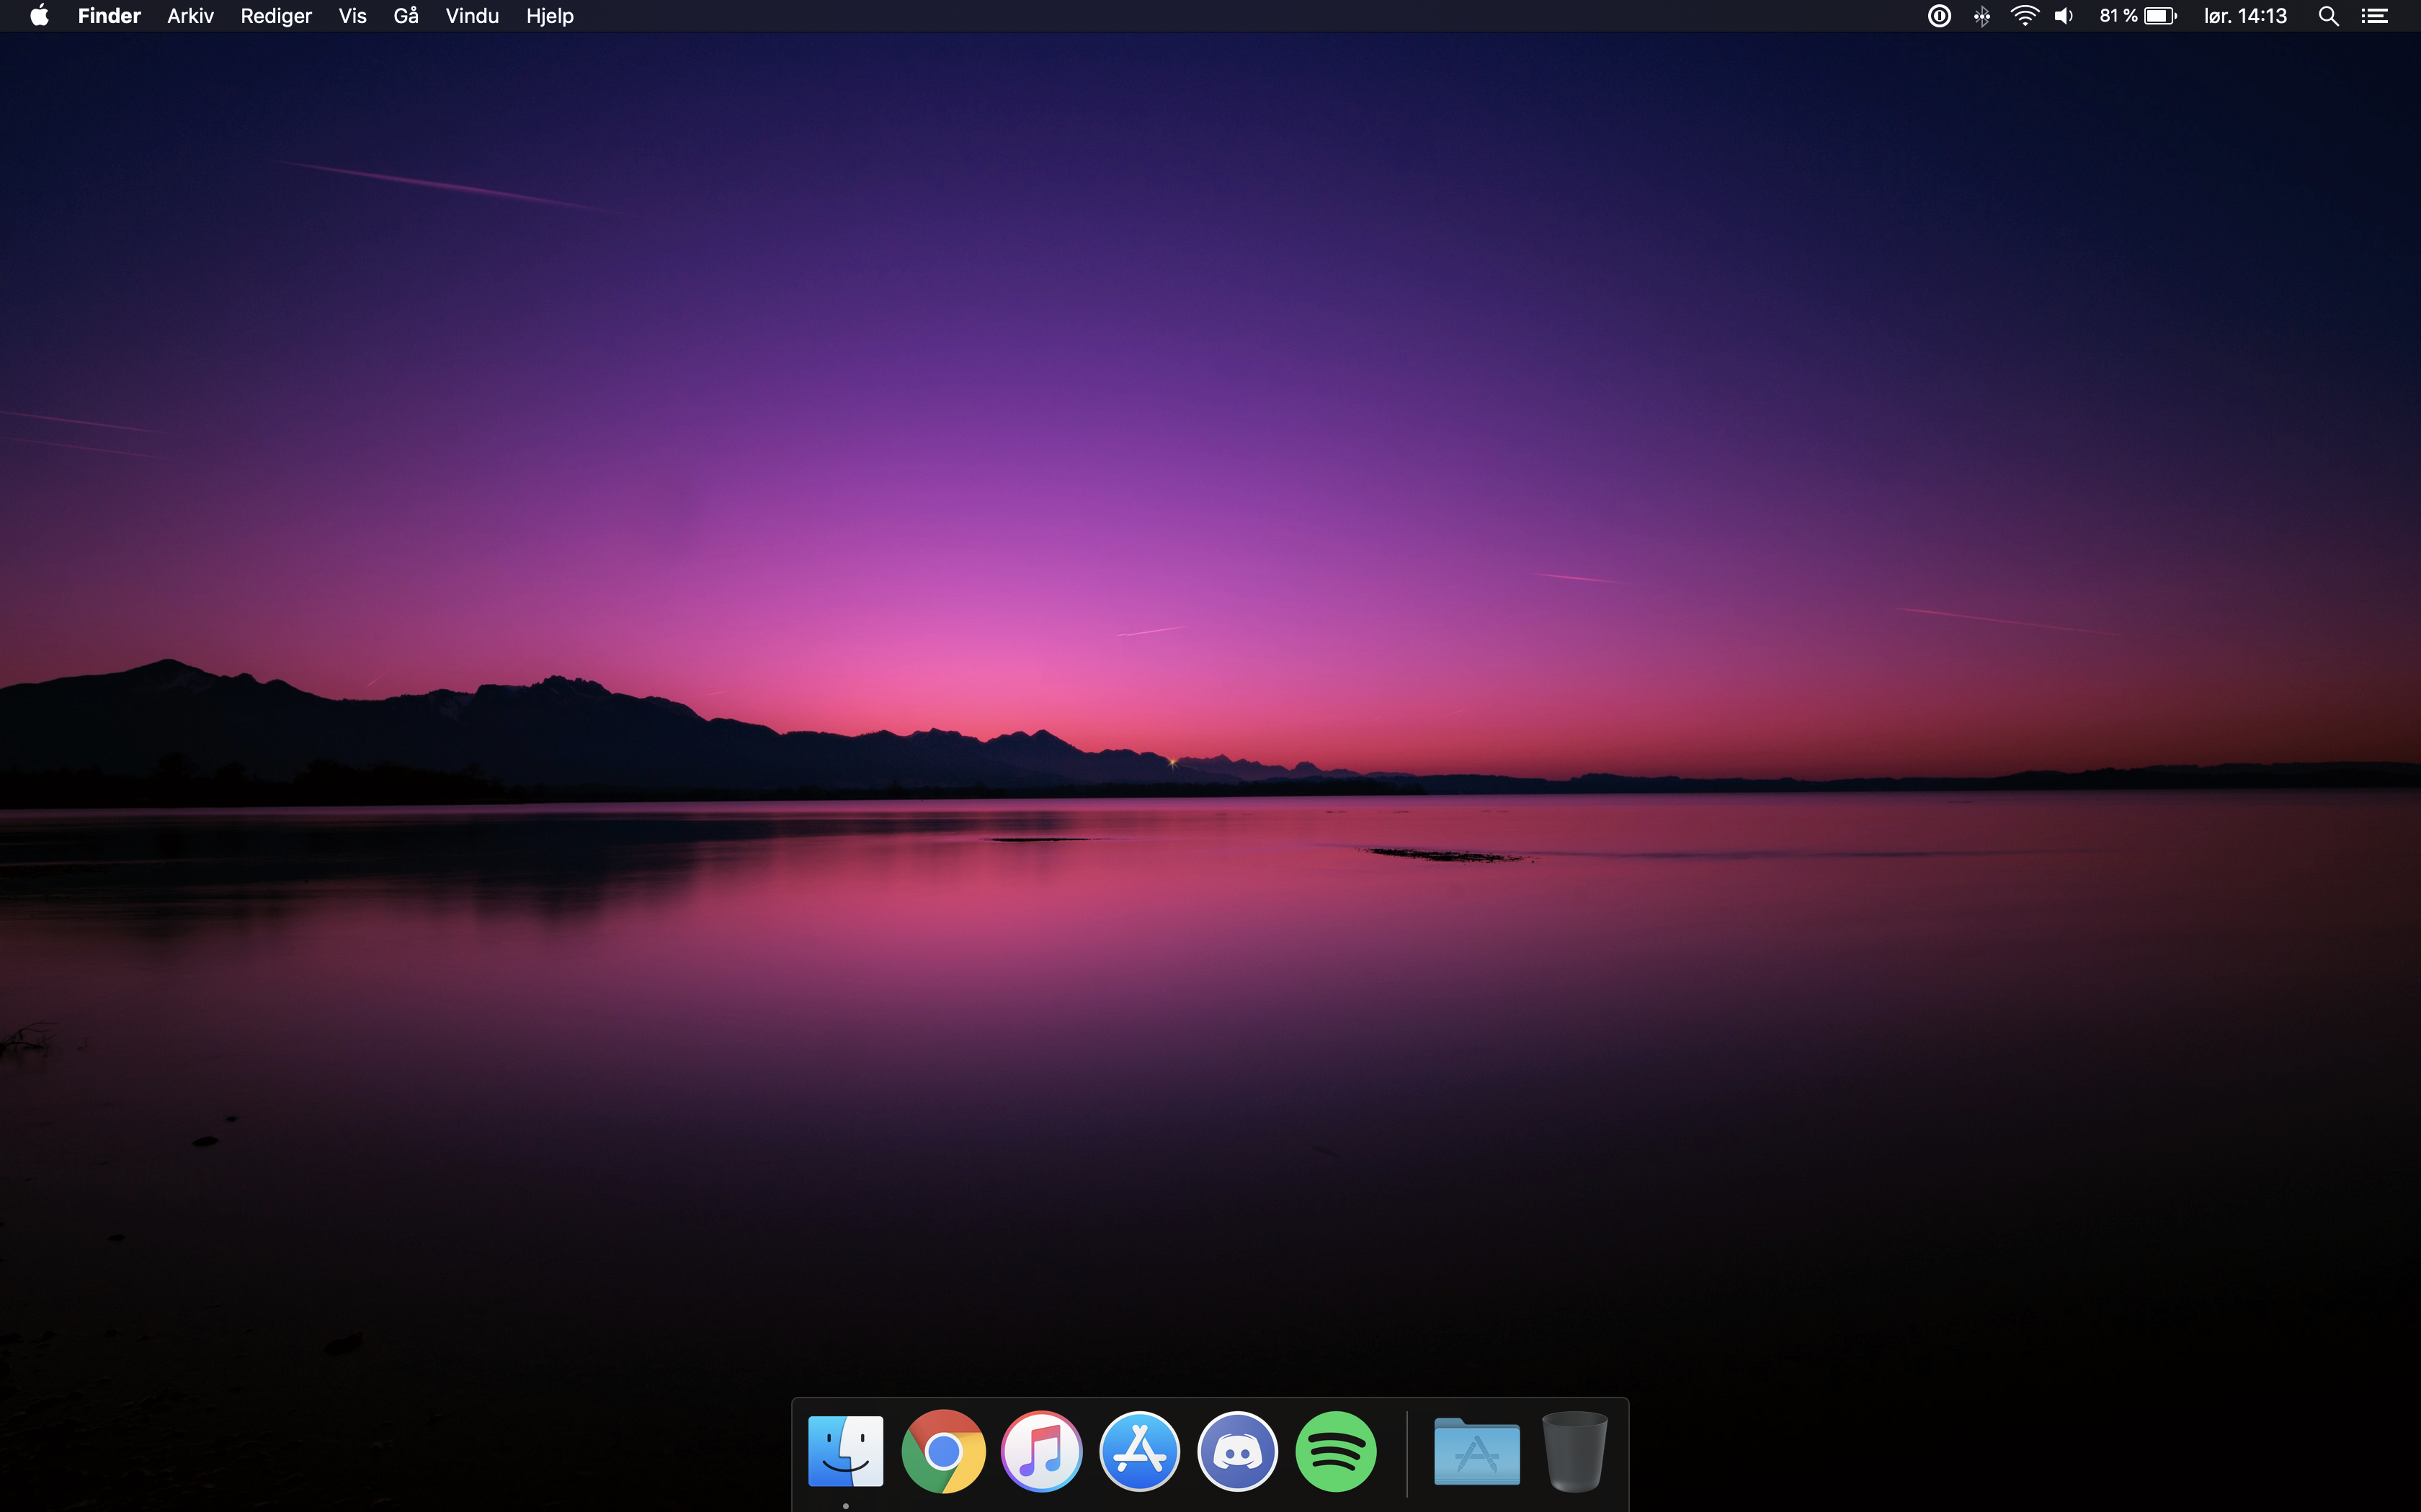Open the Hjelp menu
Image resolution: width=2421 pixels, height=1512 pixels.
(549, 16)
